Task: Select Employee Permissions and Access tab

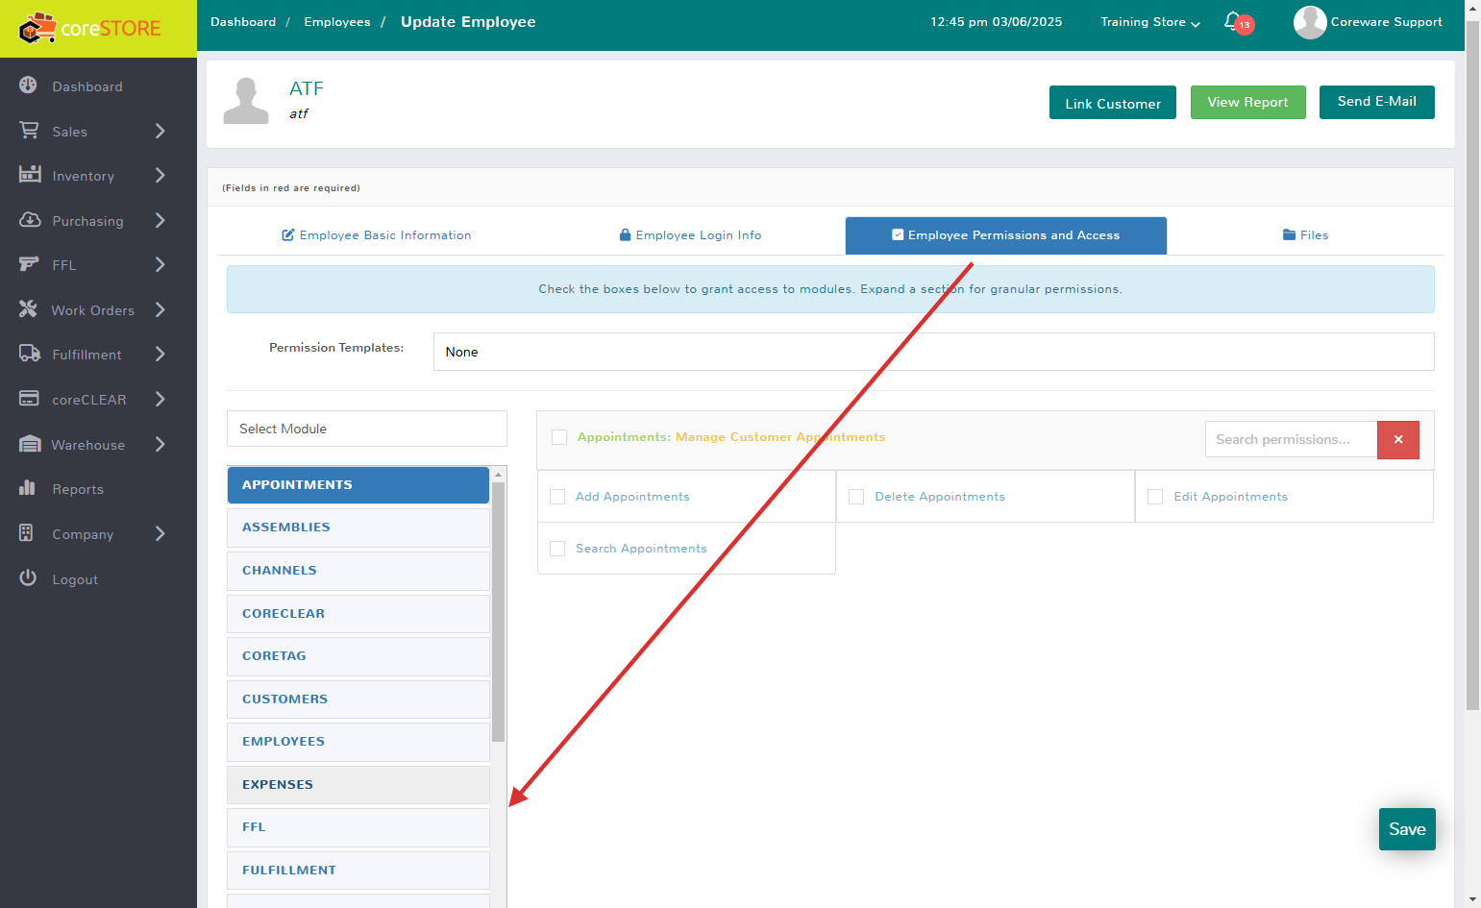Action: click(1005, 235)
